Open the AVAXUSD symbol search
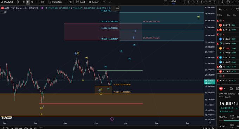The image size is (239, 129). coord(7,2)
